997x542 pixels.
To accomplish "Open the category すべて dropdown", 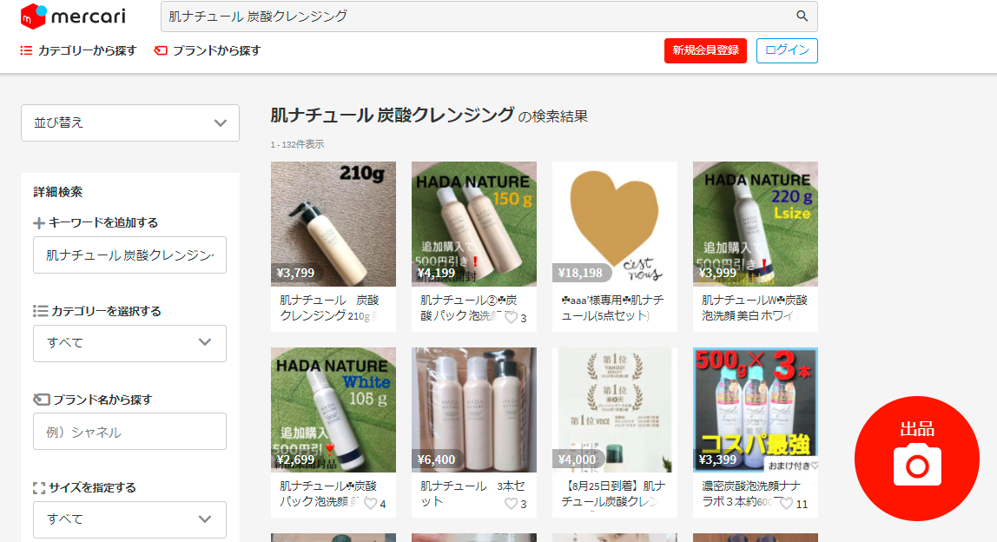I will 129,343.
